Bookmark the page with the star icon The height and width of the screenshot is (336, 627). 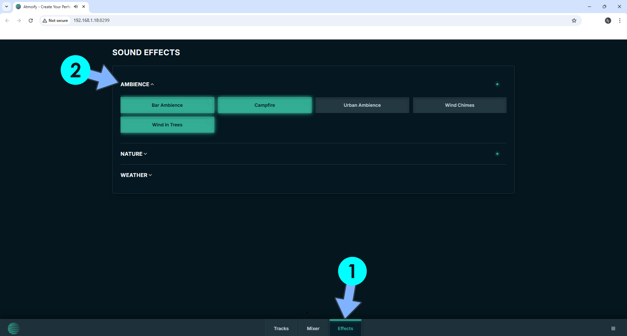(574, 20)
